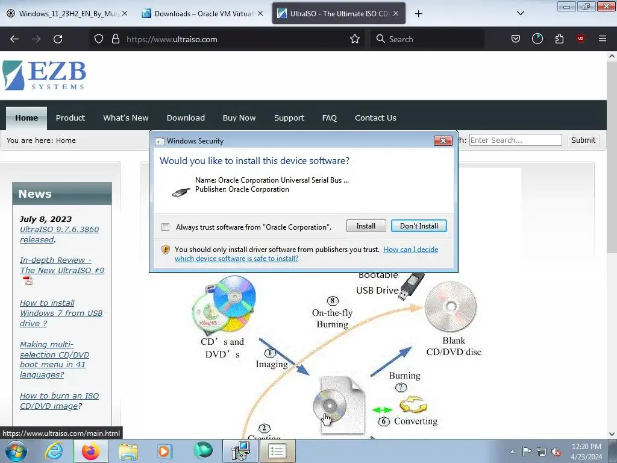Viewport: 617px width, 463px height.
Task: Open UltraISO 9.7.6.3860 released link
Action: click(60, 235)
